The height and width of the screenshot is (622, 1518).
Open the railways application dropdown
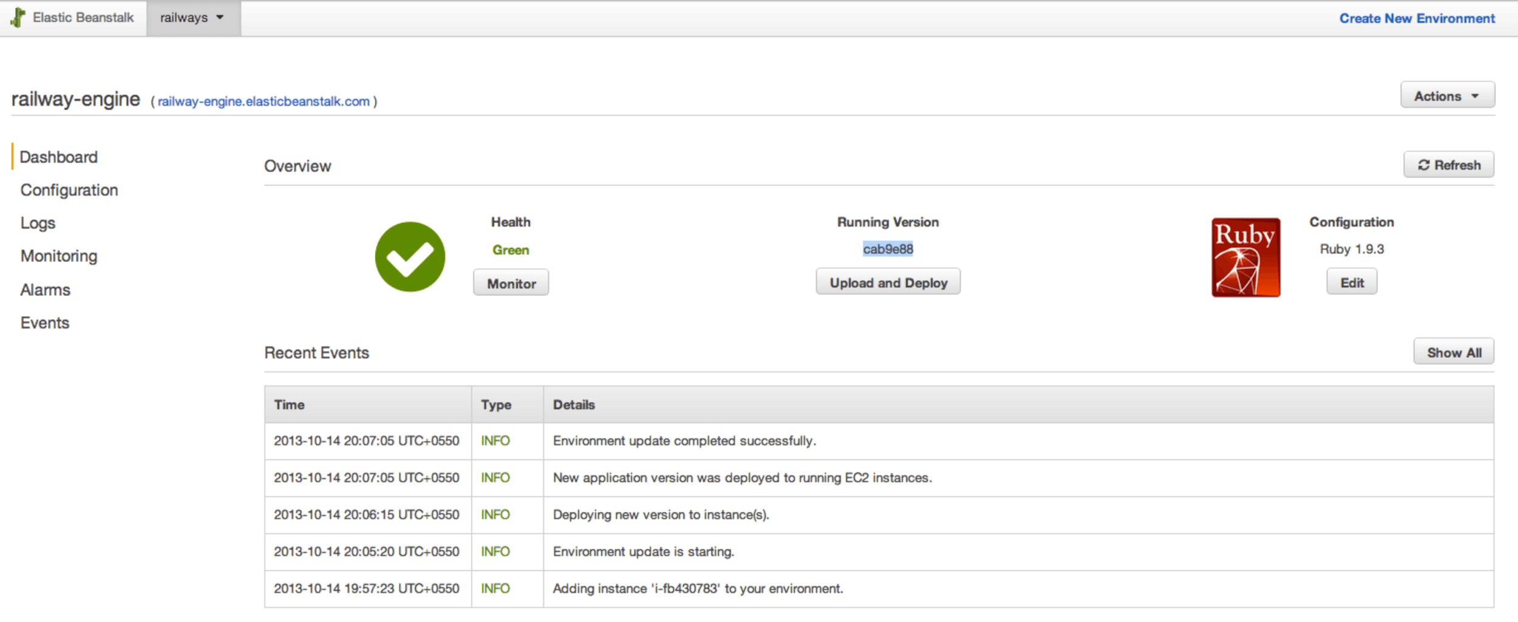coord(192,18)
